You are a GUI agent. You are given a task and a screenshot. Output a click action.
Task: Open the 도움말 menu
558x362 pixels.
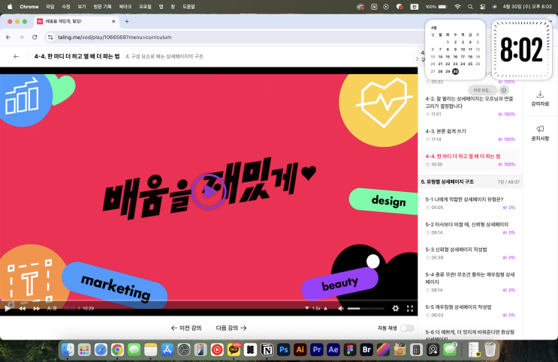(189, 7)
